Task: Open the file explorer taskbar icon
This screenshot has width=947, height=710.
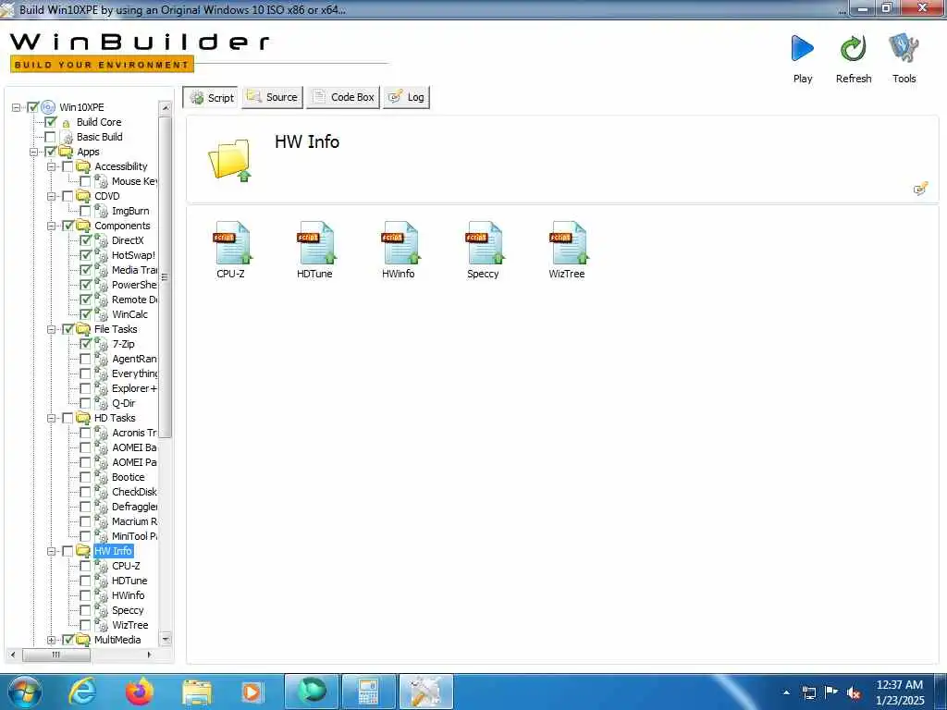Action: 196,692
